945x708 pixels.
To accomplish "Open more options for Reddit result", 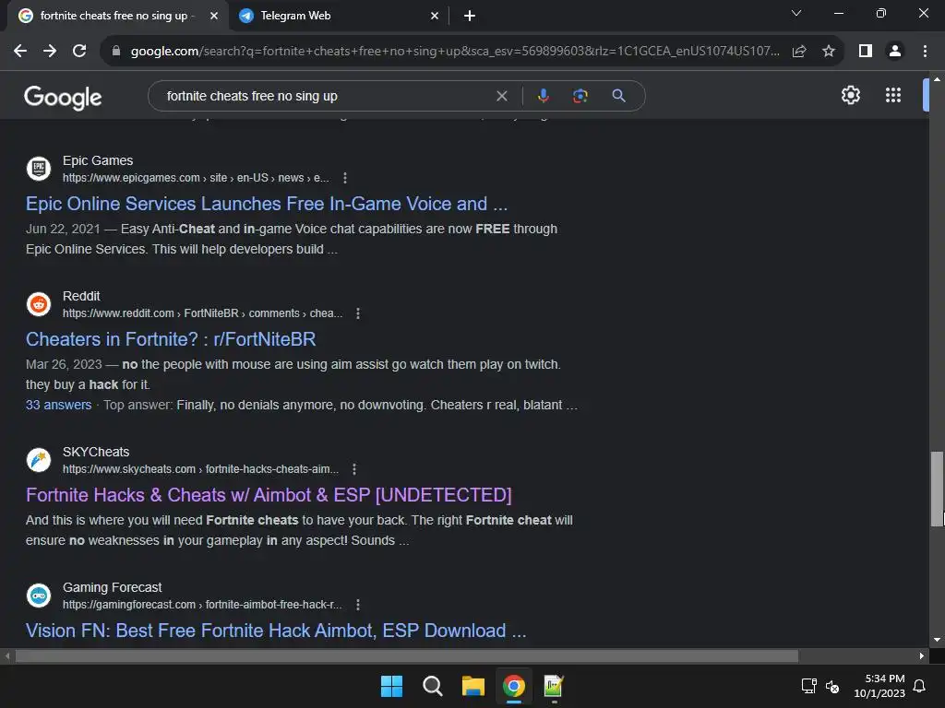I will coord(358,313).
